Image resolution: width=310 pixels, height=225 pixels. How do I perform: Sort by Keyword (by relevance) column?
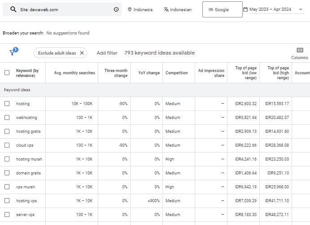point(27,73)
